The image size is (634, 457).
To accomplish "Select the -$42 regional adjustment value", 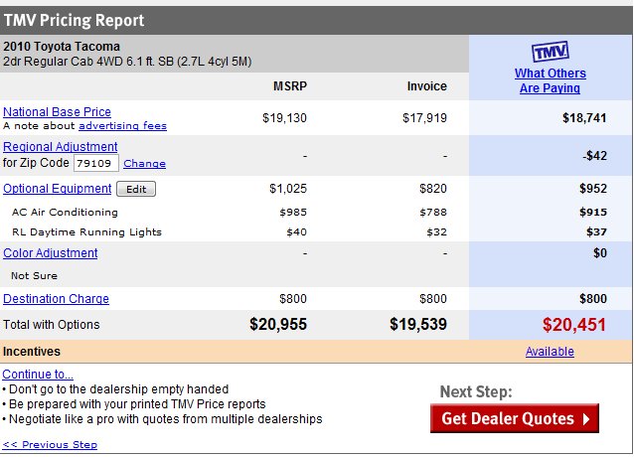I will pos(595,156).
